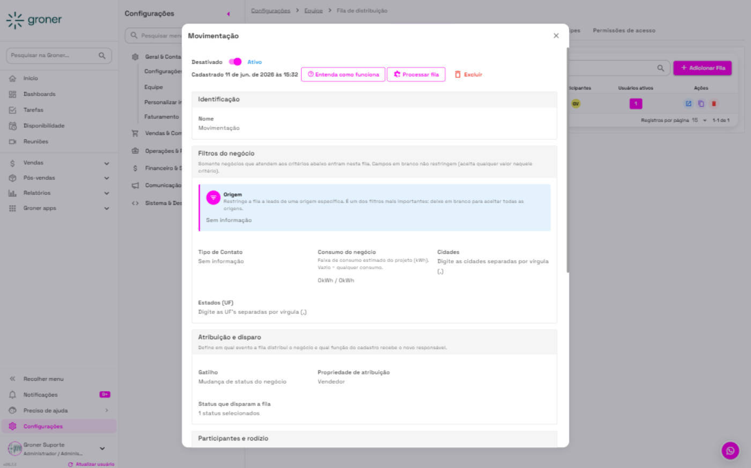The image size is (751, 468).
Task: Click the Pesquisar na Groner search field
Action: click(x=58, y=55)
